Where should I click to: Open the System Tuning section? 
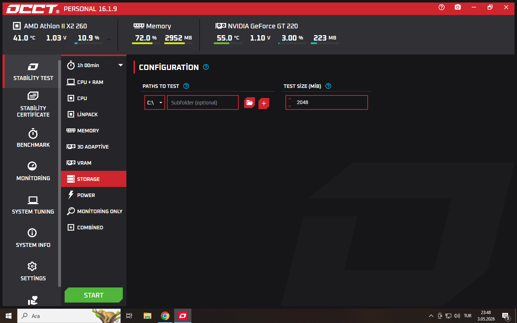click(x=33, y=205)
